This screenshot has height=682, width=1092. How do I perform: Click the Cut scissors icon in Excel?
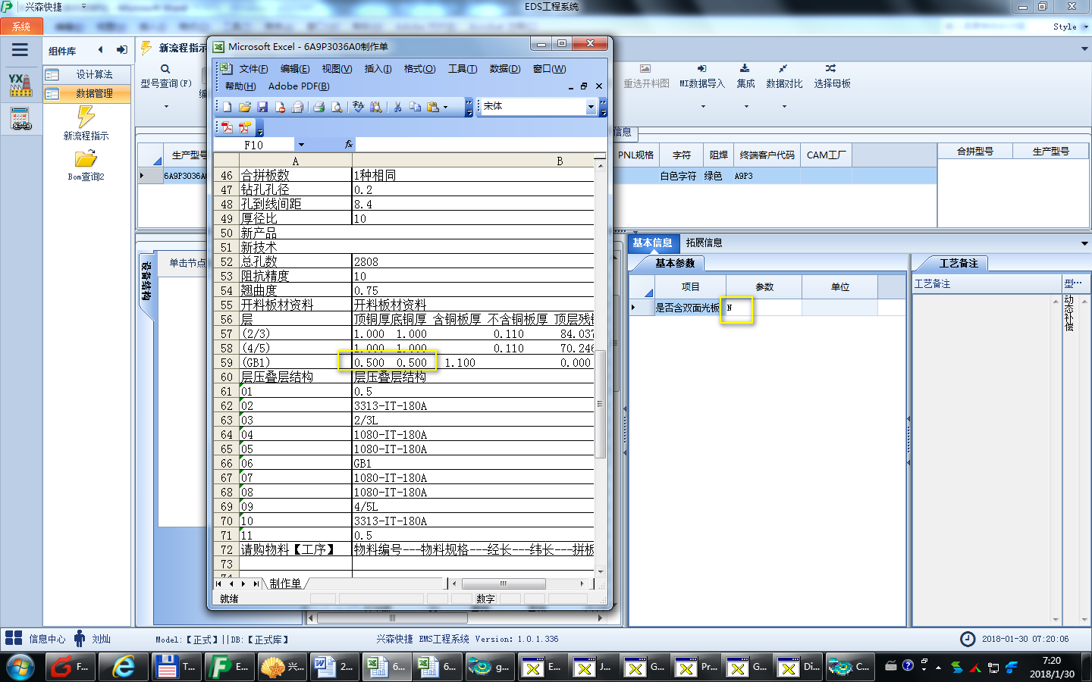[x=397, y=107]
